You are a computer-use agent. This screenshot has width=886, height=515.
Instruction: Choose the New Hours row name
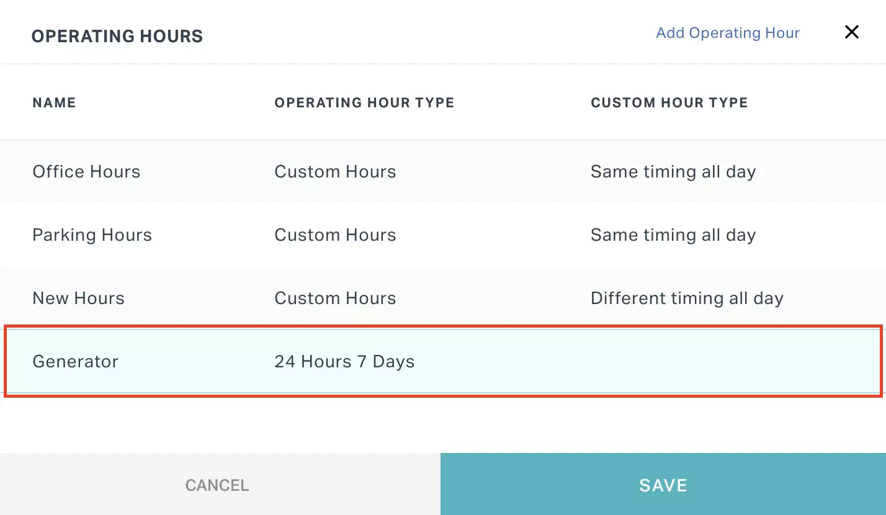tap(78, 298)
